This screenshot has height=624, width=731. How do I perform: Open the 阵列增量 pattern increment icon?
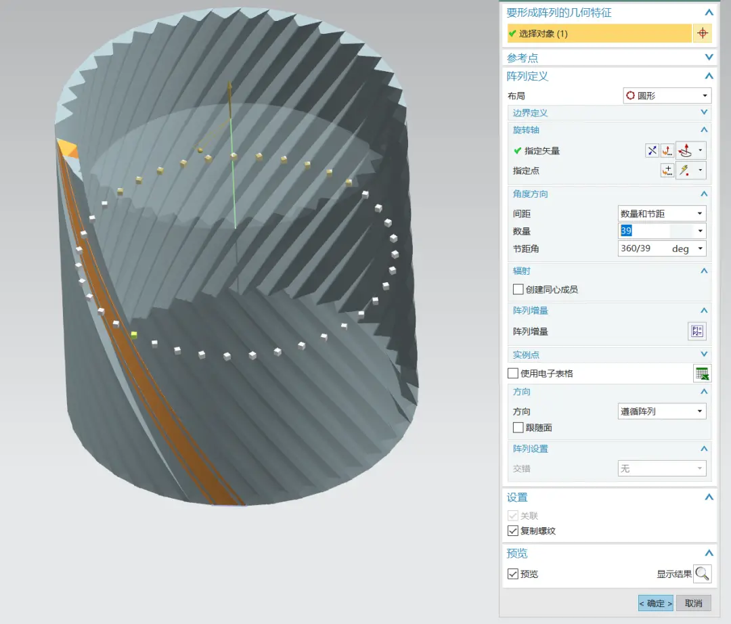(x=697, y=332)
